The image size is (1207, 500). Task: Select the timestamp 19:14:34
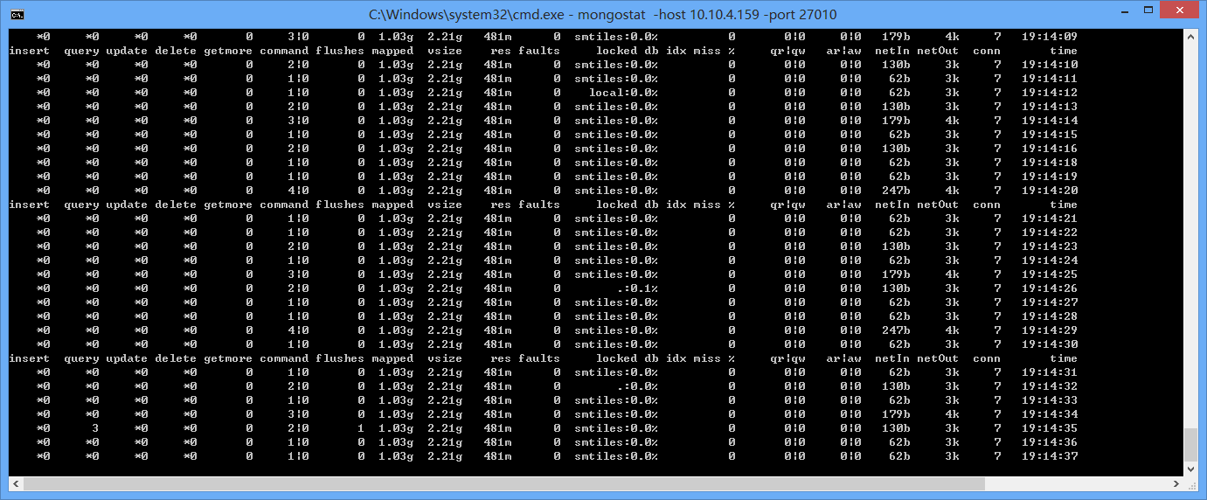pos(1049,414)
